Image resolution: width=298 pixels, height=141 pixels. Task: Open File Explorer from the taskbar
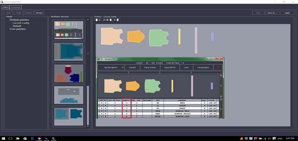pos(18,139)
